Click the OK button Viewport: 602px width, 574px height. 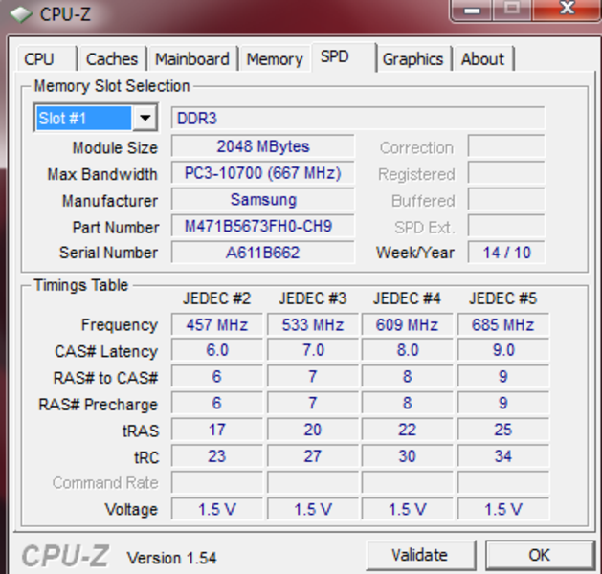[x=540, y=555]
